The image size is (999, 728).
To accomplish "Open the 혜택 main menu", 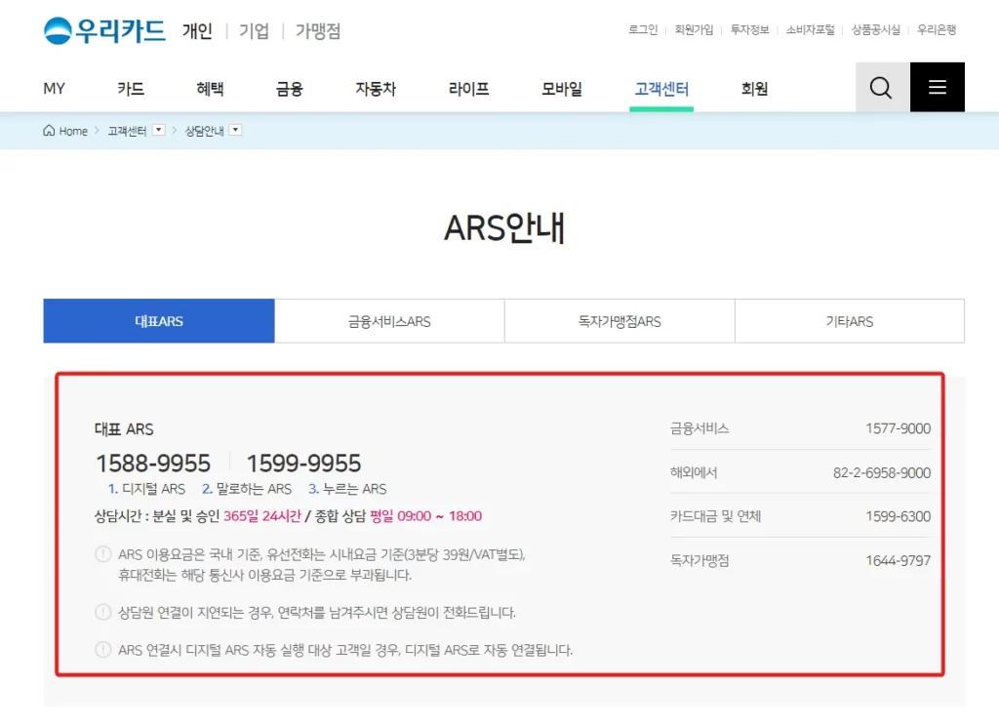I will [210, 89].
